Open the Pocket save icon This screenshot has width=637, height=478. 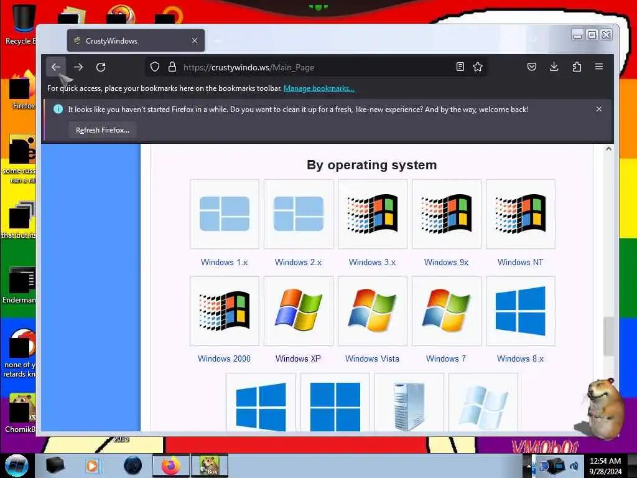[532, 67]
